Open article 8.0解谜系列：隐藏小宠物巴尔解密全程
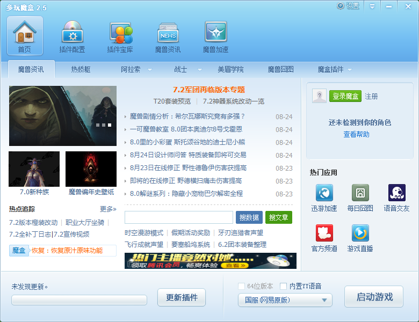419x322 pixels. (x=186, y=194)
